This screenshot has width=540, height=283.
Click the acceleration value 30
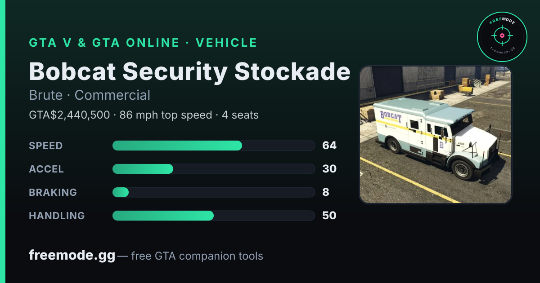pyautogui.click(x=329, y=169)
